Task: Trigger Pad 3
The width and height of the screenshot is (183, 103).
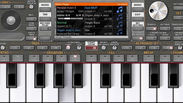Action: point(42,48)
